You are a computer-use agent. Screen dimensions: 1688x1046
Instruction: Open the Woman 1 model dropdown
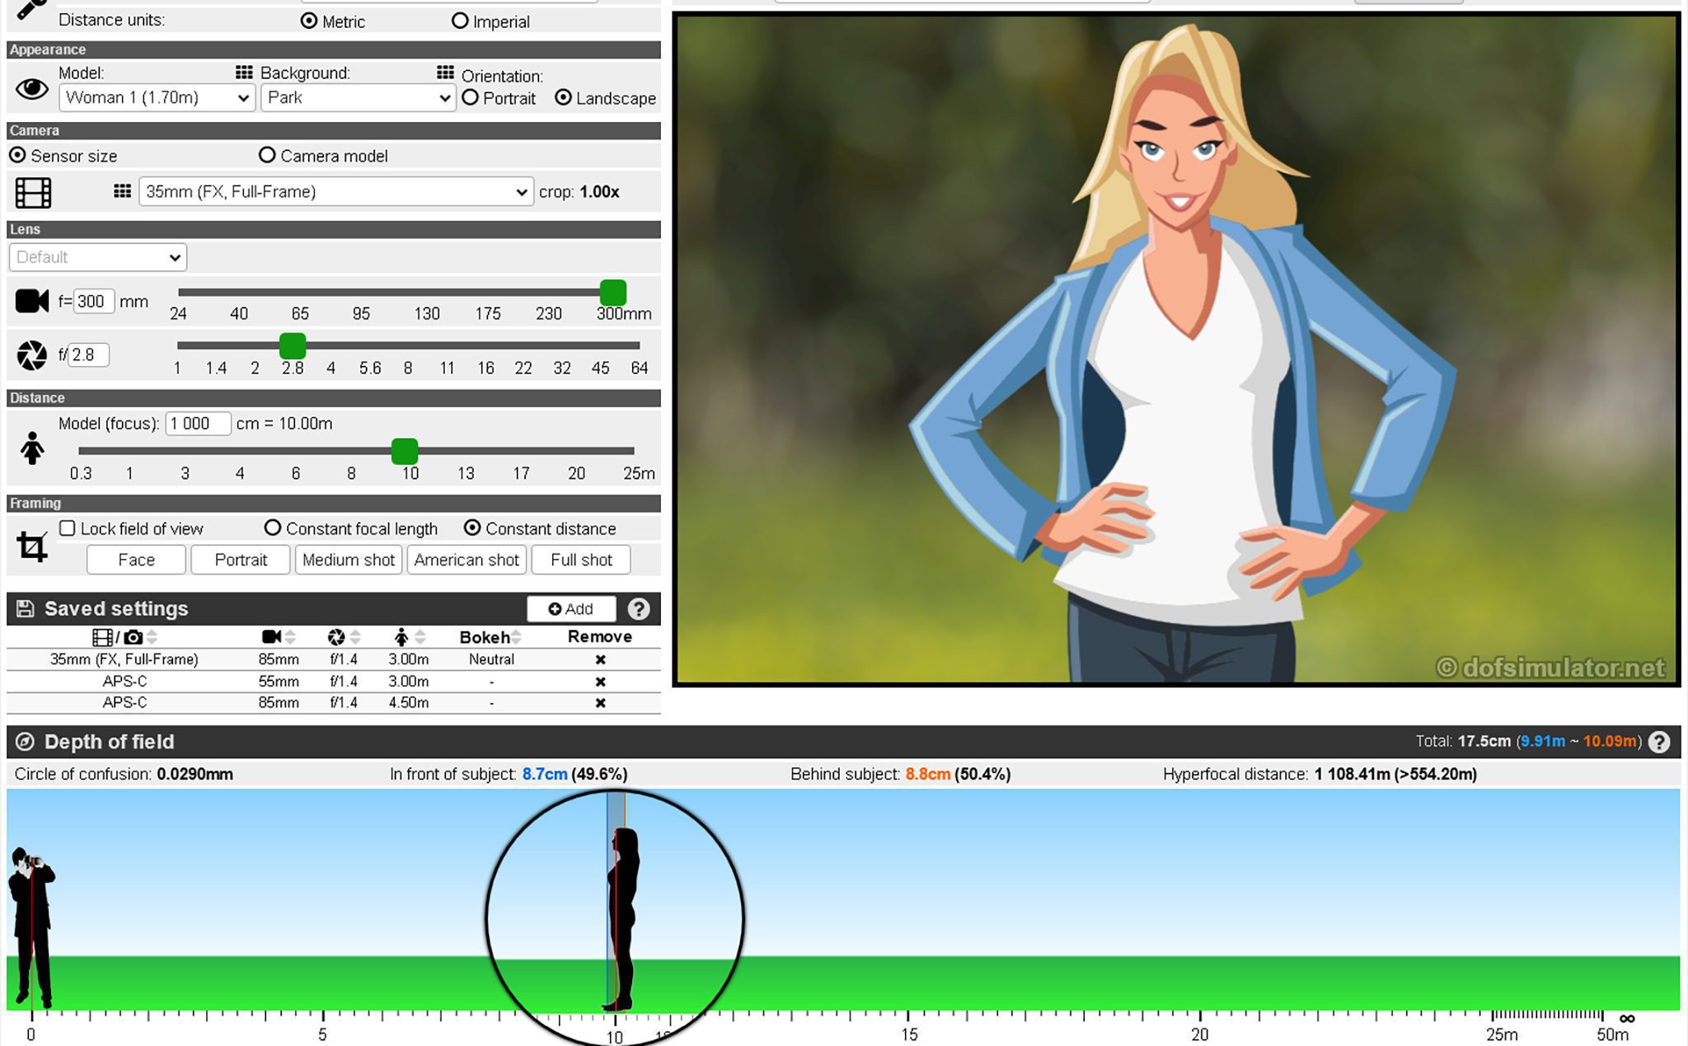pyautogui.click(x=157, y=97)
